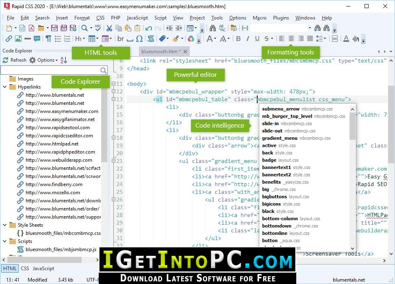Switch to the JavaScript bottom tab

43,269
